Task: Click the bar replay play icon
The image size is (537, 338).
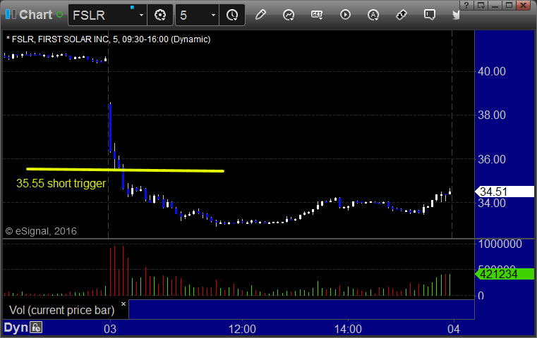Action: (345, 15)
